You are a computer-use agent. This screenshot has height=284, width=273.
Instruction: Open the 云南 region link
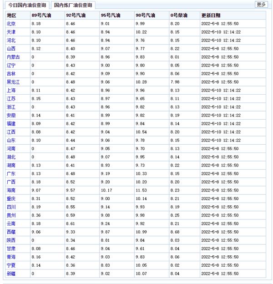click(11, 223)
